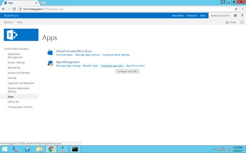This screenshot has width=246, height=153.
Task: Click the SharePoint logo image
Action: pyautogui.click(x=21, y=35)
